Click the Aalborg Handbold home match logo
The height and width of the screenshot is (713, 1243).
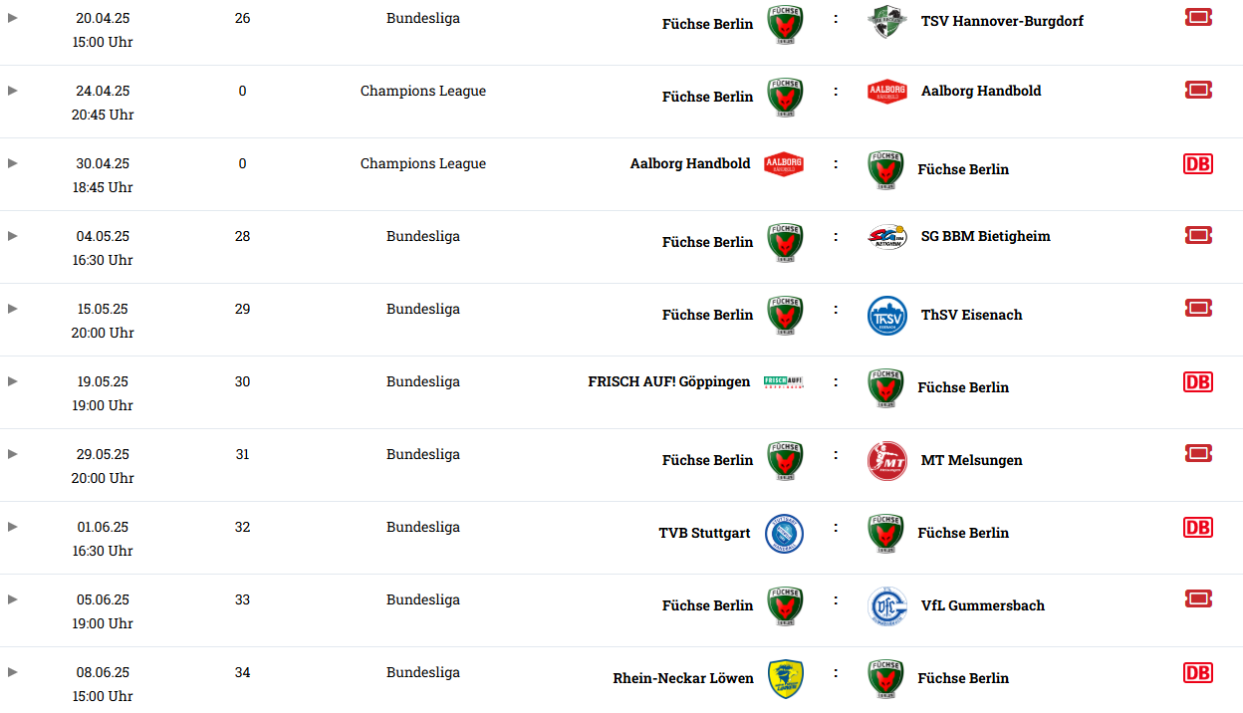click(x=784, y=164)
